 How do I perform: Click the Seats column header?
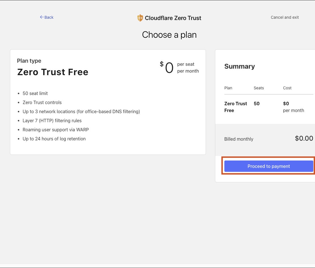259,88
